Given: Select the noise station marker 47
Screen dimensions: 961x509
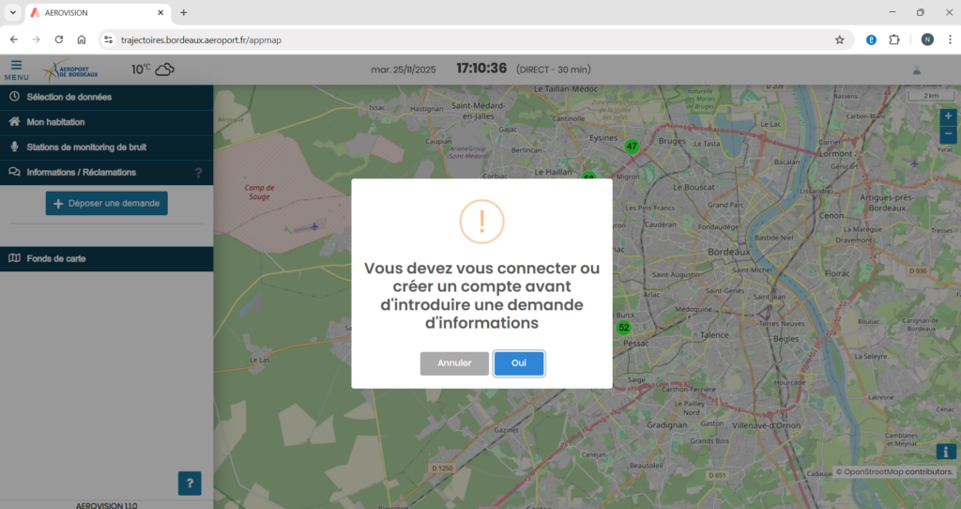Looking at the screenshot, I should (x=632, y=146).
